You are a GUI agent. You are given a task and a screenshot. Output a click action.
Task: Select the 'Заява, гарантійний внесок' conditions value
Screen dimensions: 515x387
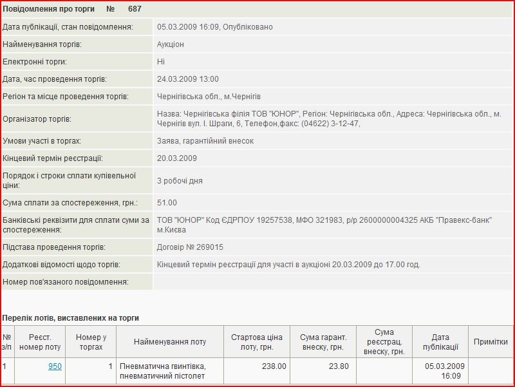pyautogui.click(x=205, y=141)
